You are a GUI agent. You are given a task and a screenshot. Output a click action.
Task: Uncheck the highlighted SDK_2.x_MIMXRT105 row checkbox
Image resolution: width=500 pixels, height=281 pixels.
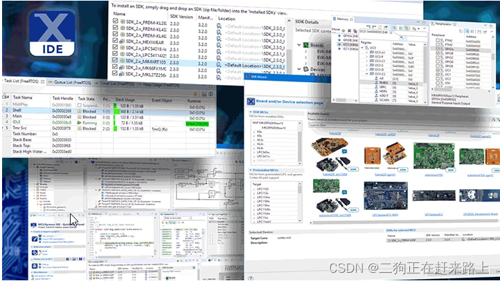pyautogui.click(x=115, y=60)
